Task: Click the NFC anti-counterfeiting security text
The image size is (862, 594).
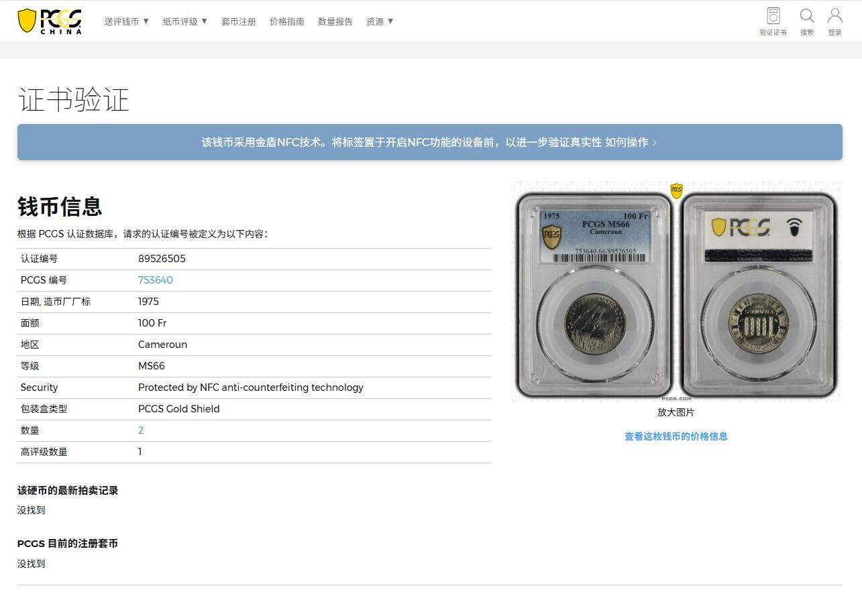Action: pyautogui.click(x=251, y=388)
